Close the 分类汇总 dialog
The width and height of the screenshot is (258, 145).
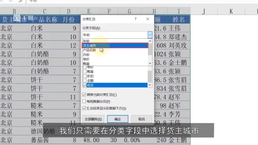pyautogui.click(x=148, y=19)
